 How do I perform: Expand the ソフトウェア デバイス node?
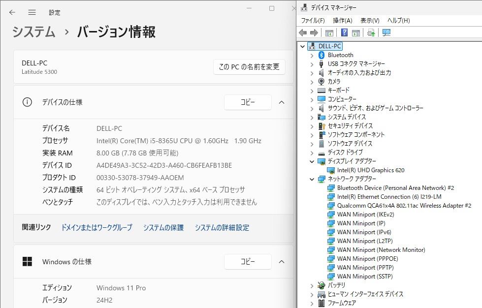pos(312,144)
